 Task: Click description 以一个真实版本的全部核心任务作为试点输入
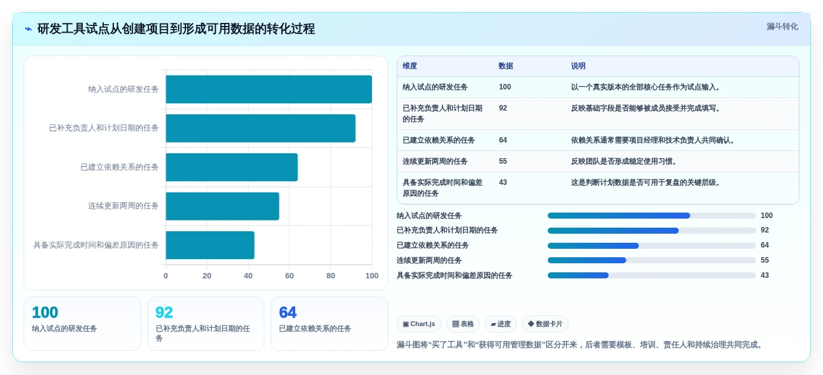(646, 87)
